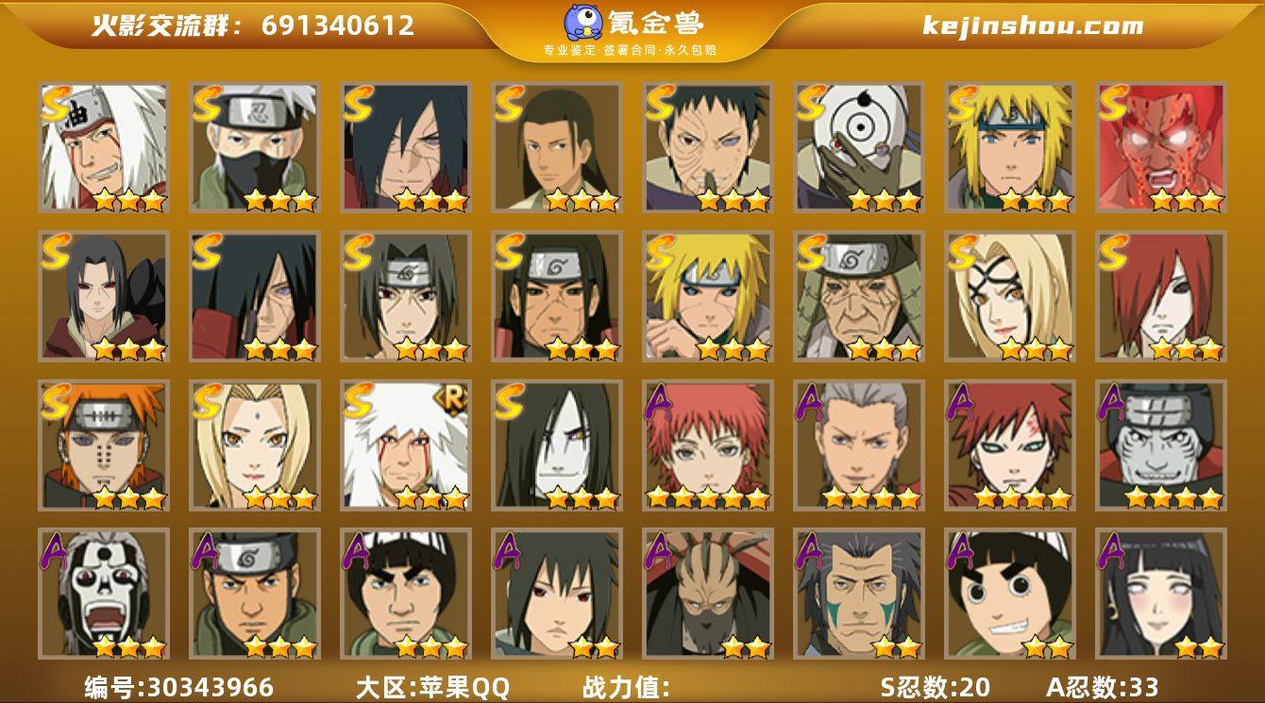Pick orange-haired Pain portrait
This screenshot has width=1265, height=703.
coord(103,445)
